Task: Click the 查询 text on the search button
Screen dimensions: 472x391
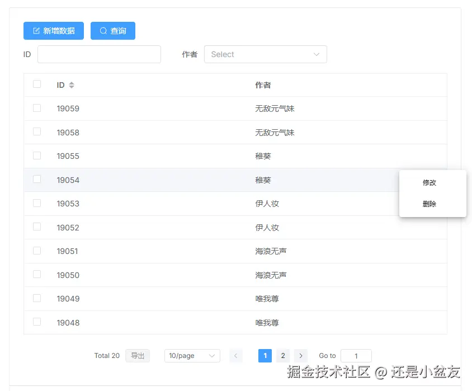Action: [x=118, y=31]
